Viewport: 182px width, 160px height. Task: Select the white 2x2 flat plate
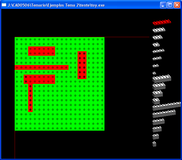pos(156,45)
